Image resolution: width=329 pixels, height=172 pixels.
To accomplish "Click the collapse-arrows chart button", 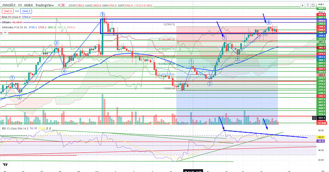I will pos(308,5).
